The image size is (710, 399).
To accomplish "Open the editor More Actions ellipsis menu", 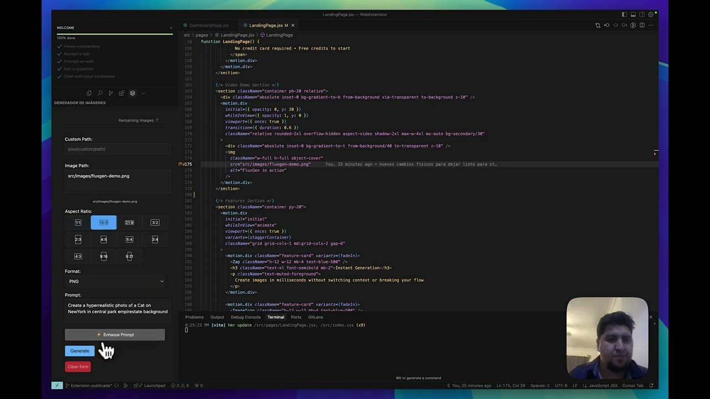I will coord(651,25).
